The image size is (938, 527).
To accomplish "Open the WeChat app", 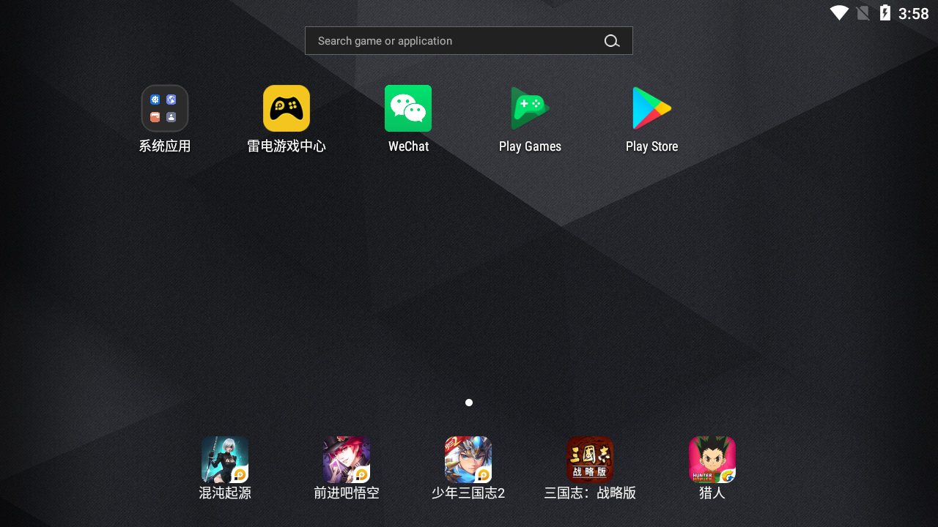I will click(408, 108).
